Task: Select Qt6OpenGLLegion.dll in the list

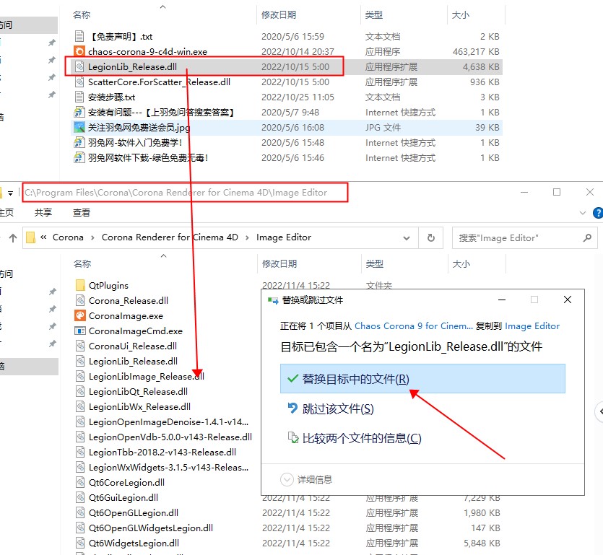Action: tap(134, 512)
